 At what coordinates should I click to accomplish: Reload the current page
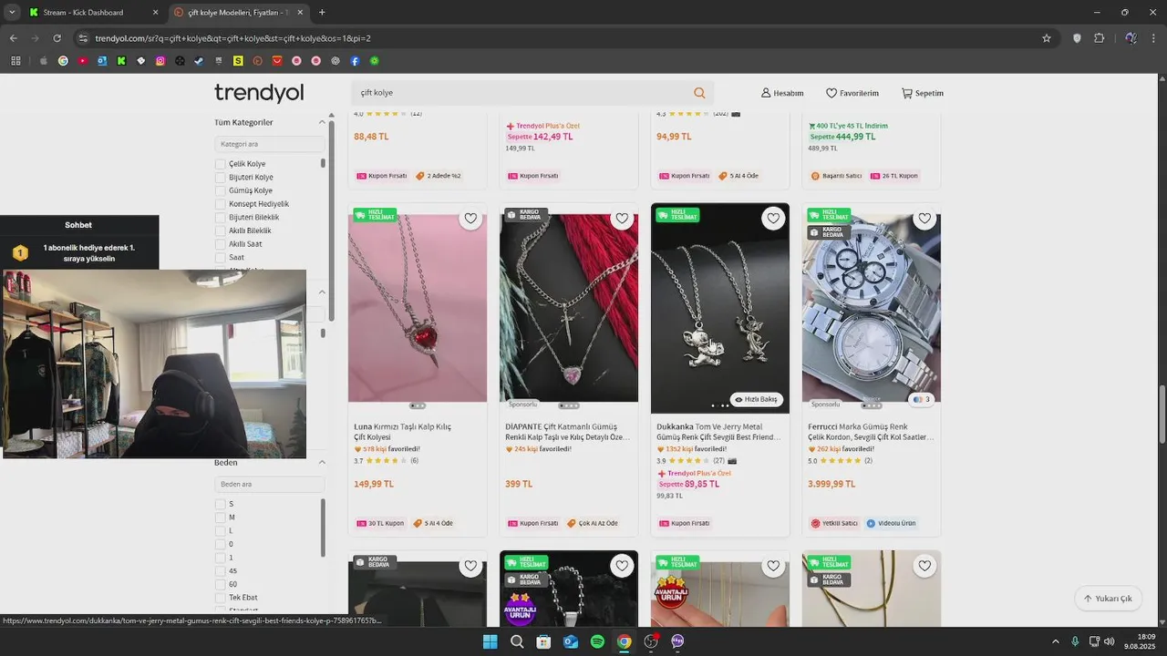pyautogui.click(x=57, y=38)
